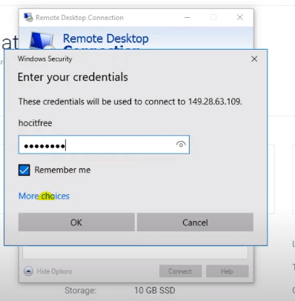The width and height of the screenshot is (295, 301).
Task: Click the Remote Desktop monitor logo icon
Action: 42,40
